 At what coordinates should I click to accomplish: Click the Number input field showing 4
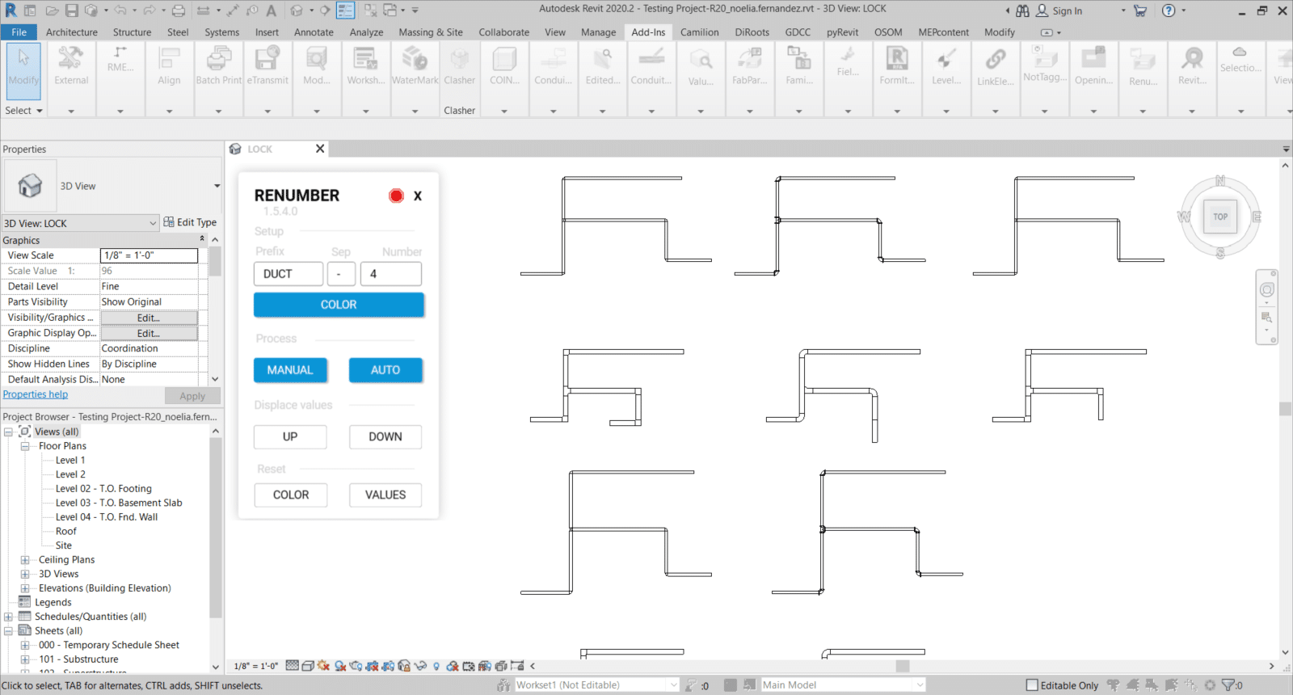pos(391,274)
